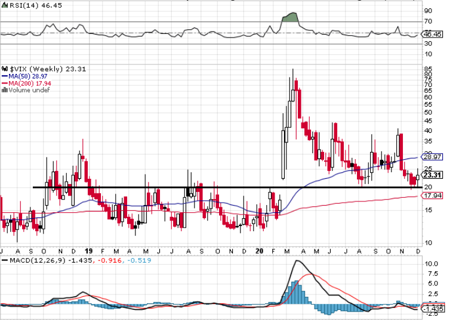Click the -1.435 MACD value tag
This screenshot has width=453, height=320.
click(x=432, y=309)
